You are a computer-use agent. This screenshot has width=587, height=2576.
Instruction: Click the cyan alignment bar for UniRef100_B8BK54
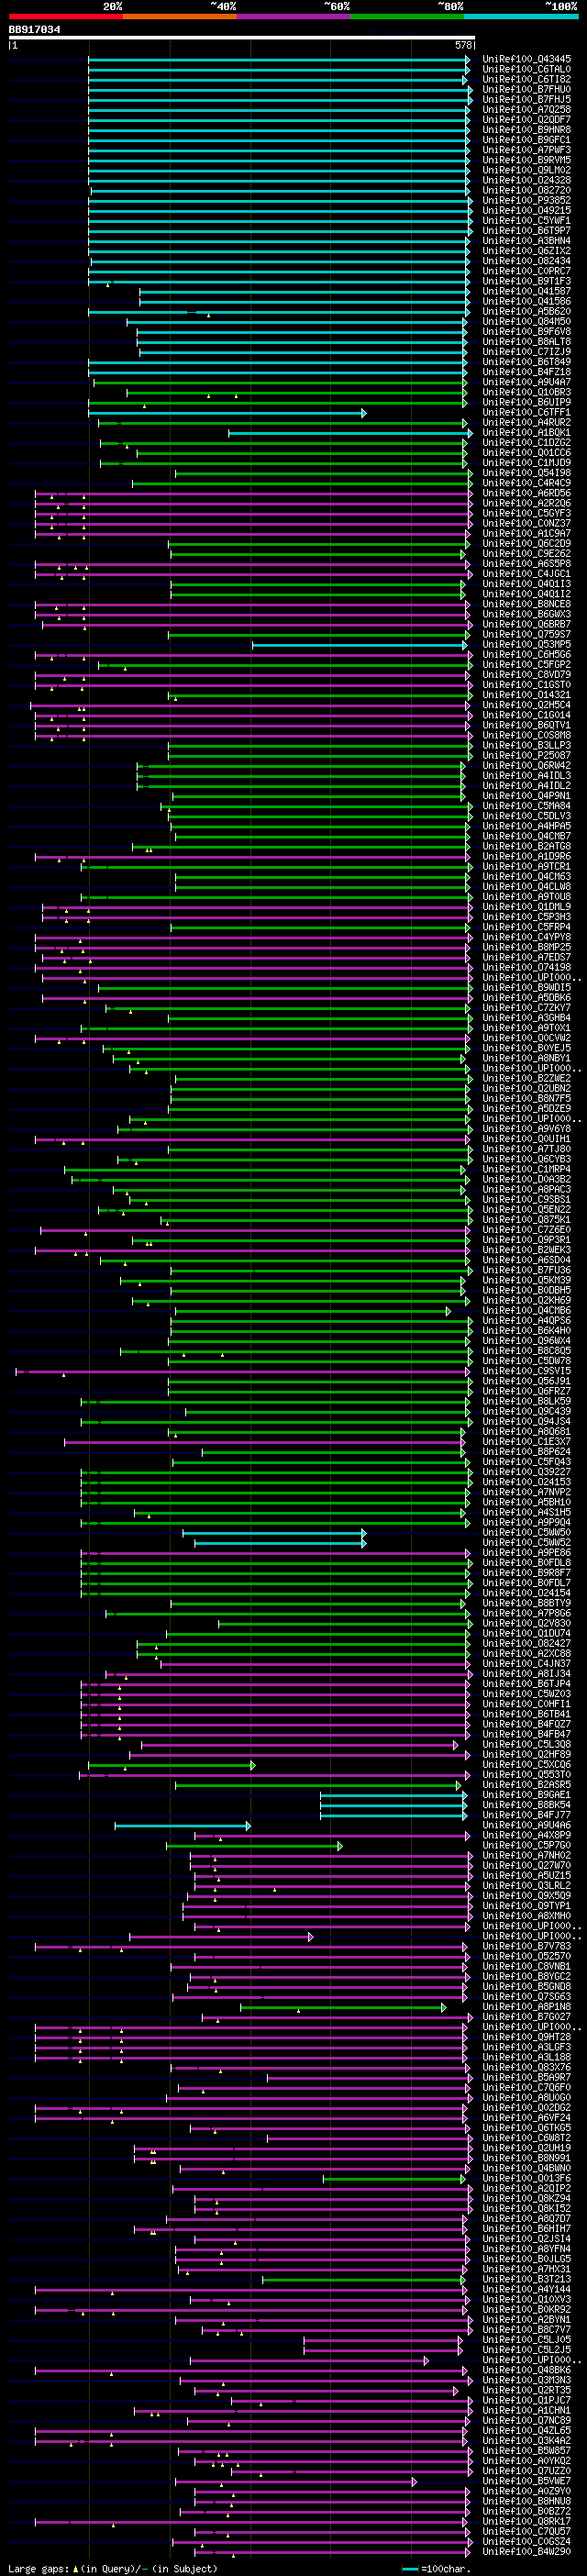click(393, 1805)
